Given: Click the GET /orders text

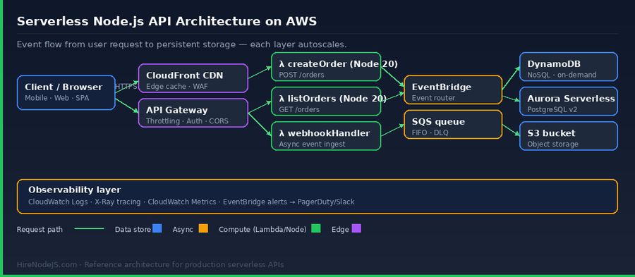Looking at the screenshot, I should pyautogui.click(x=299, y=109).
